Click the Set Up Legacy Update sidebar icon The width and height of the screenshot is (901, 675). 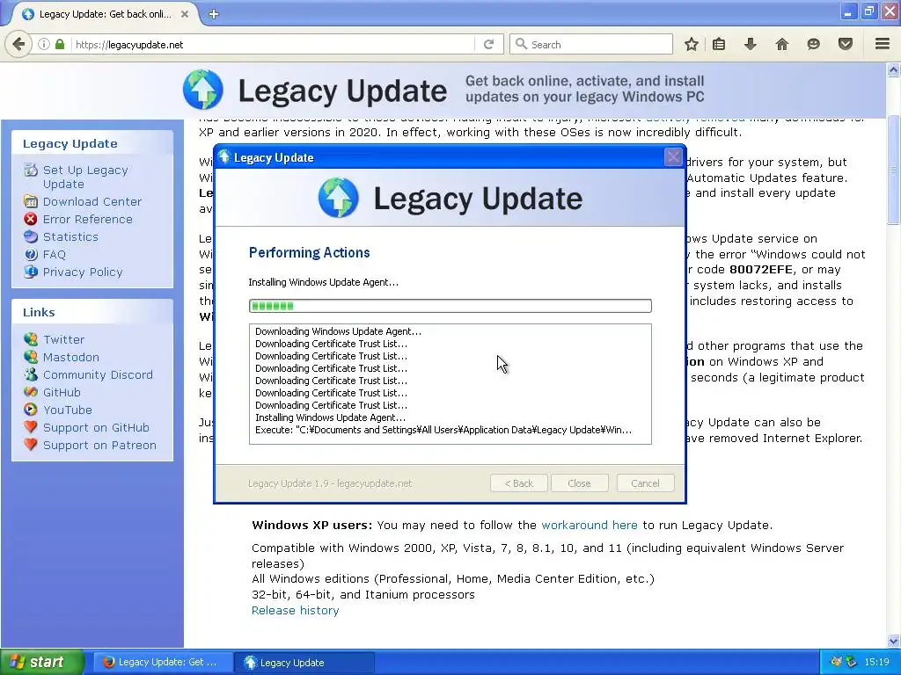(31, 170)
